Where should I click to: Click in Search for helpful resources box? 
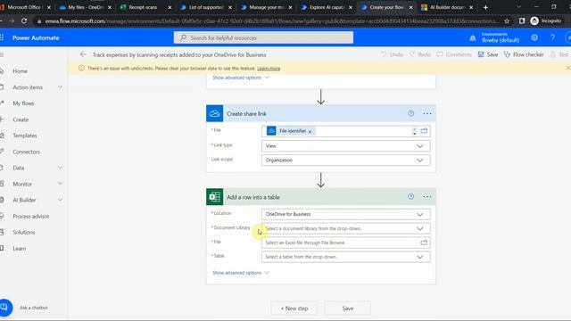click(263, 37)
